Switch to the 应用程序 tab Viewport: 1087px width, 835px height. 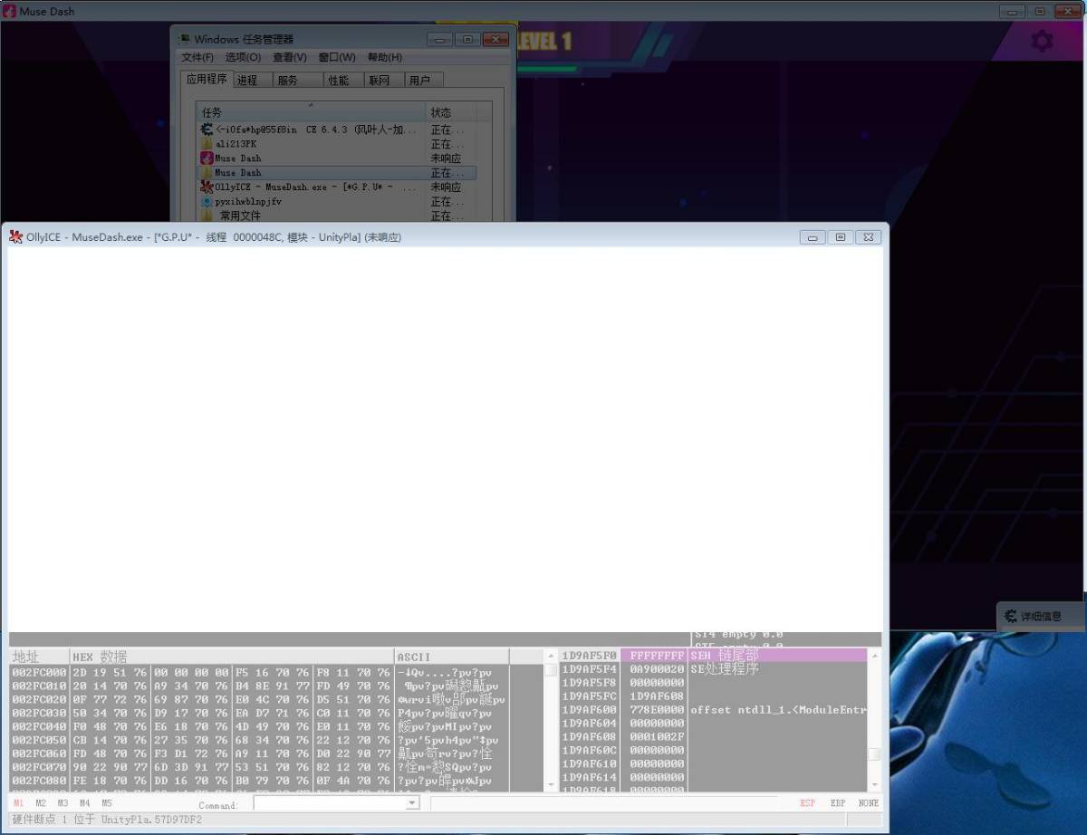pyautogui.click(x=207, y=79)
